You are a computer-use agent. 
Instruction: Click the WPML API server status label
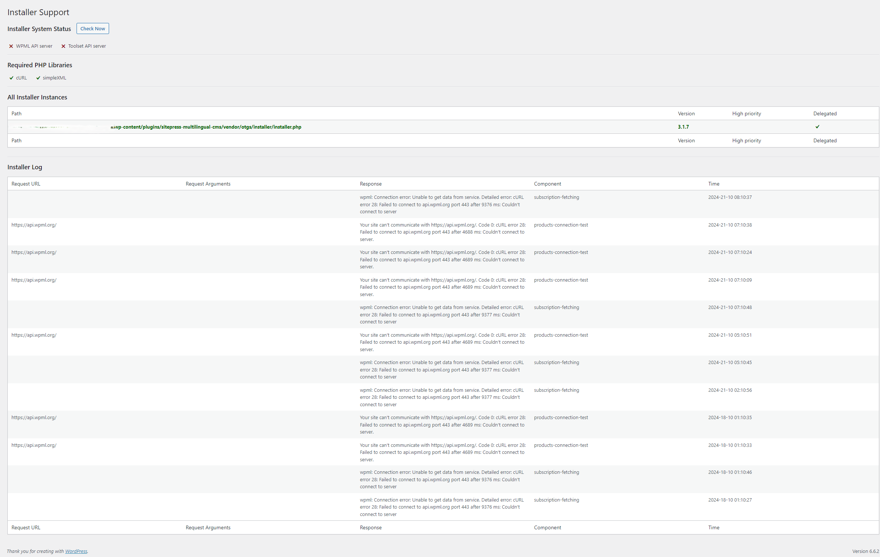pyautogui.click(x=34, y=46)
